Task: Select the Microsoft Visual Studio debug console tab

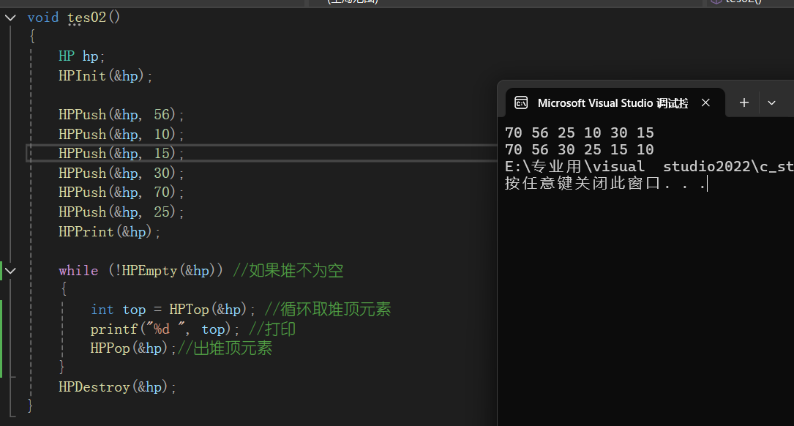Action: pos(615,102)
